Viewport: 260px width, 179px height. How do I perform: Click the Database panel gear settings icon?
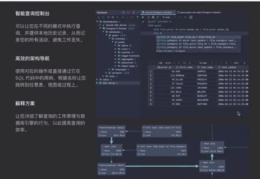click(x=133, y=13)
